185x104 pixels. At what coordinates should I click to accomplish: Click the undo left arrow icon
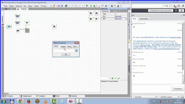[79, 6]
